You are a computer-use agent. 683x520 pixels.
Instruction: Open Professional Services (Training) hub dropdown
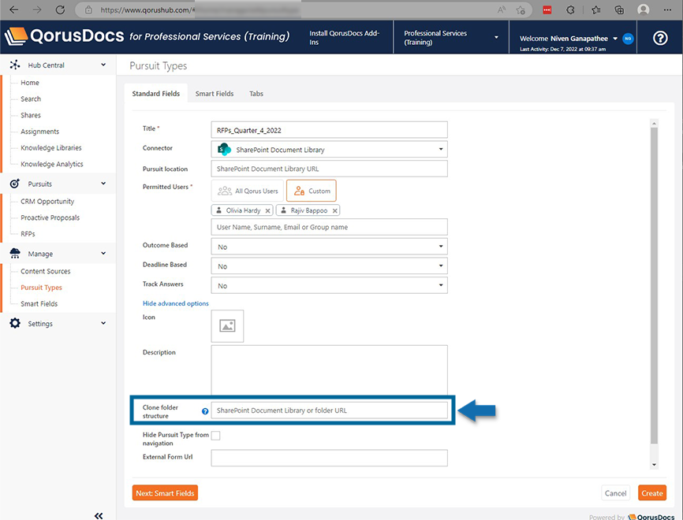451,37
